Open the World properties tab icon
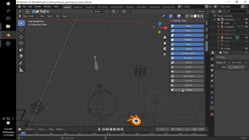 [x=212, y=86]
